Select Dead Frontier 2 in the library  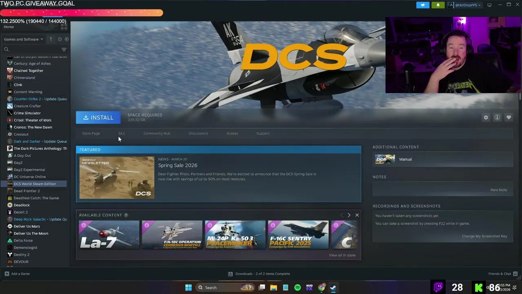coord(27,191)
